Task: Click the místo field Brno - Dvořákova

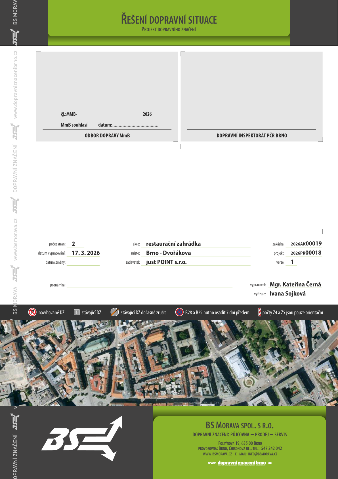Action: (196, 253)
